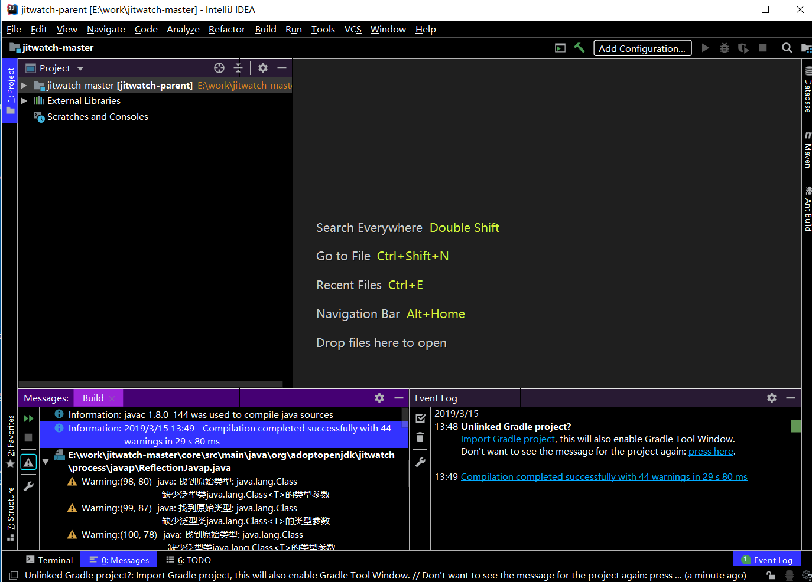Image resolution: width=812 pixels, height=582 pixels.
Task: Open the Analyze menu
Action: [x=183, y=29]
